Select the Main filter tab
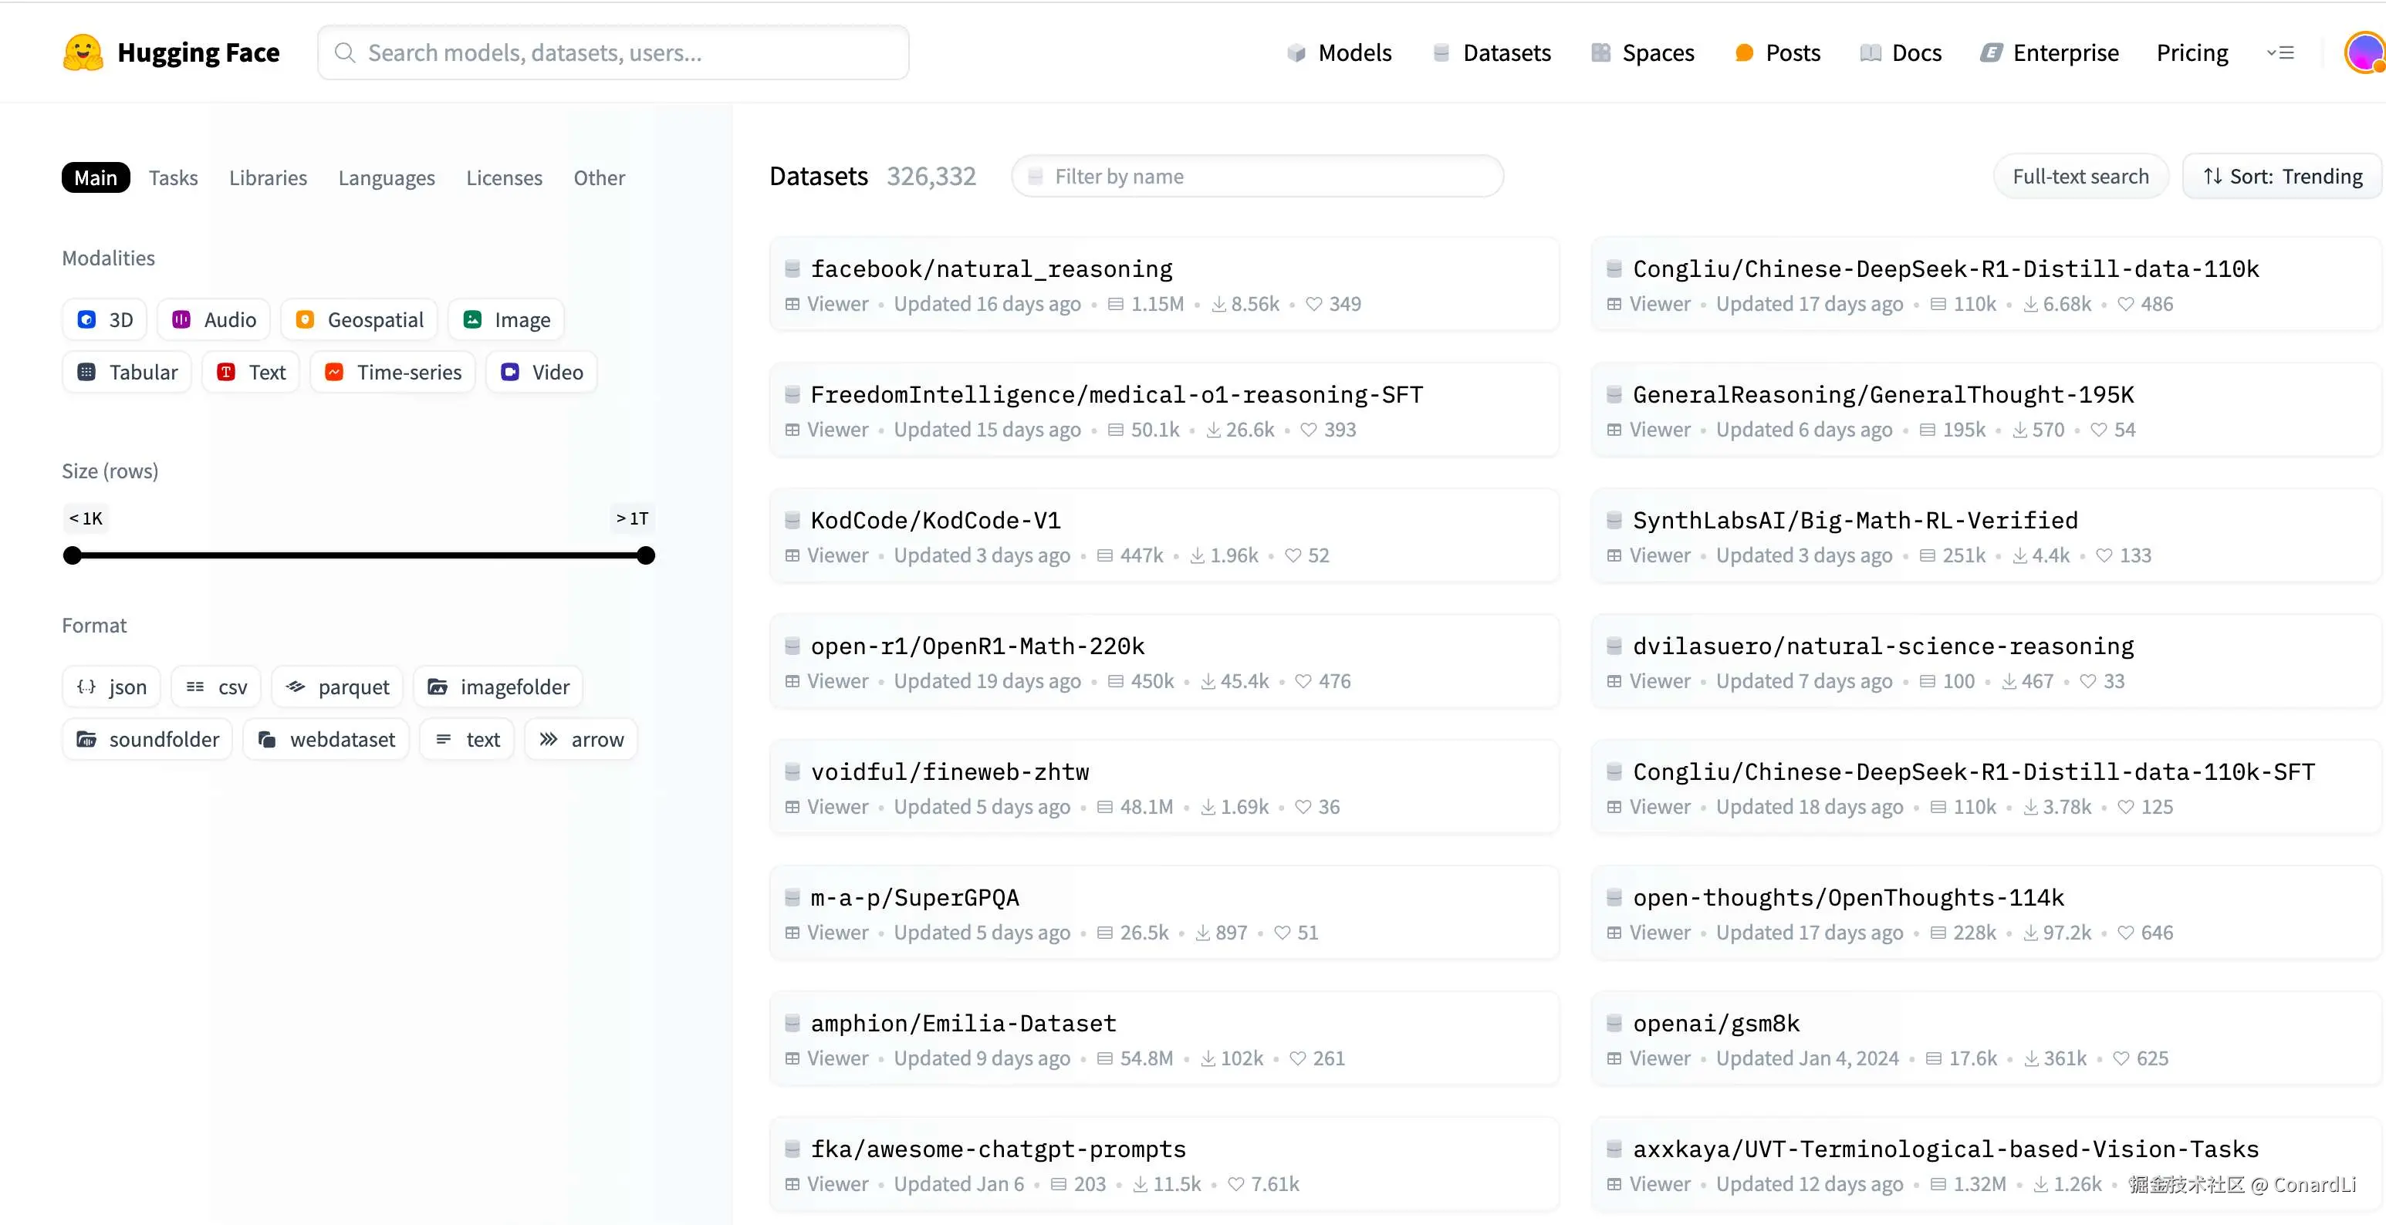This screenshot has width=2386, height=1225. [x=96, y=177]
